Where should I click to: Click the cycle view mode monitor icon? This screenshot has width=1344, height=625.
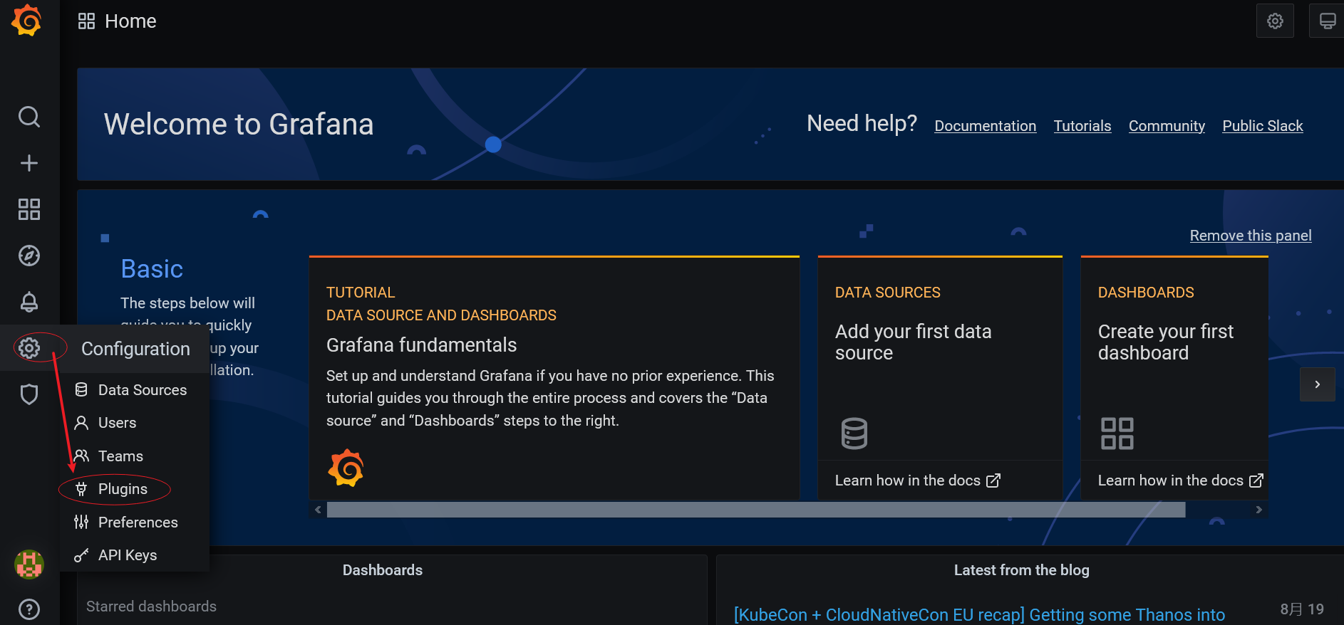[1327, 21]
